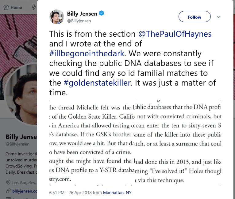Viewport: 235px width, 199px height.
Task: Click the Billy Jensen name in the tweet header
Action: coord(82,14)
